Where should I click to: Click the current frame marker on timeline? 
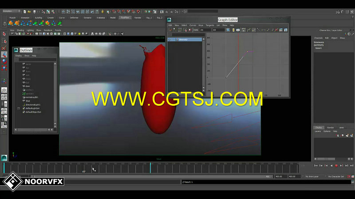[150, 168]
